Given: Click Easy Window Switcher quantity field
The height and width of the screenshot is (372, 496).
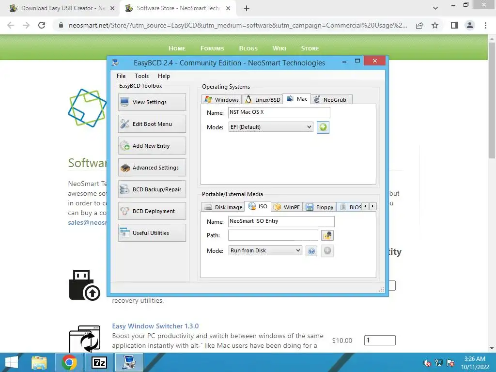Looking at the screenshot, I should tap(380, 341).
